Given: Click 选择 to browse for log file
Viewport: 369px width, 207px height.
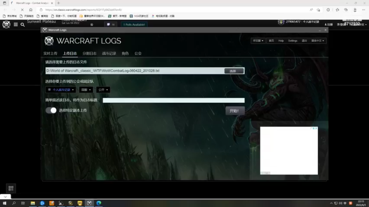Looking at the screenshot, I should point(234,71).
